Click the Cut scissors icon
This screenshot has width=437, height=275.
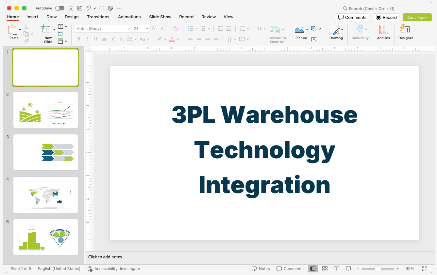(x=26, y=27)
